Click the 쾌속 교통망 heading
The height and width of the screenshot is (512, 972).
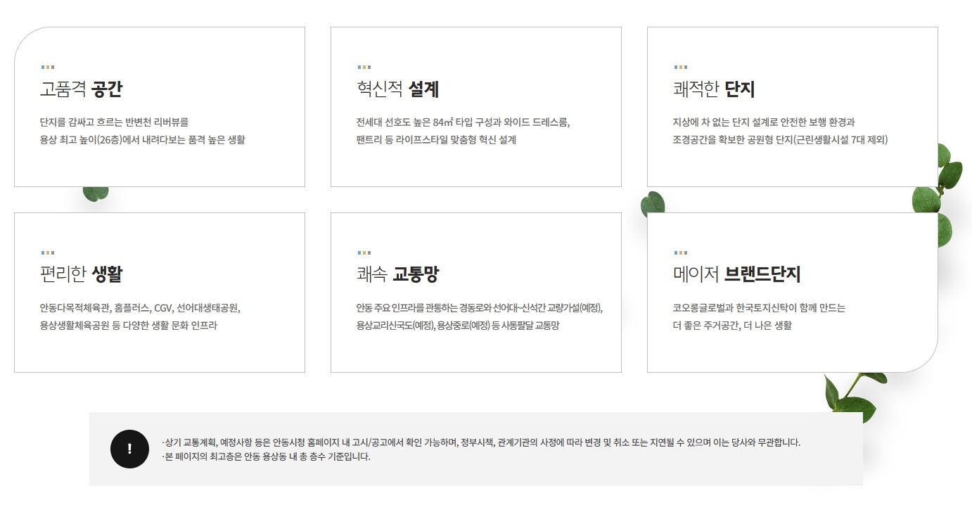pos(398,274)
